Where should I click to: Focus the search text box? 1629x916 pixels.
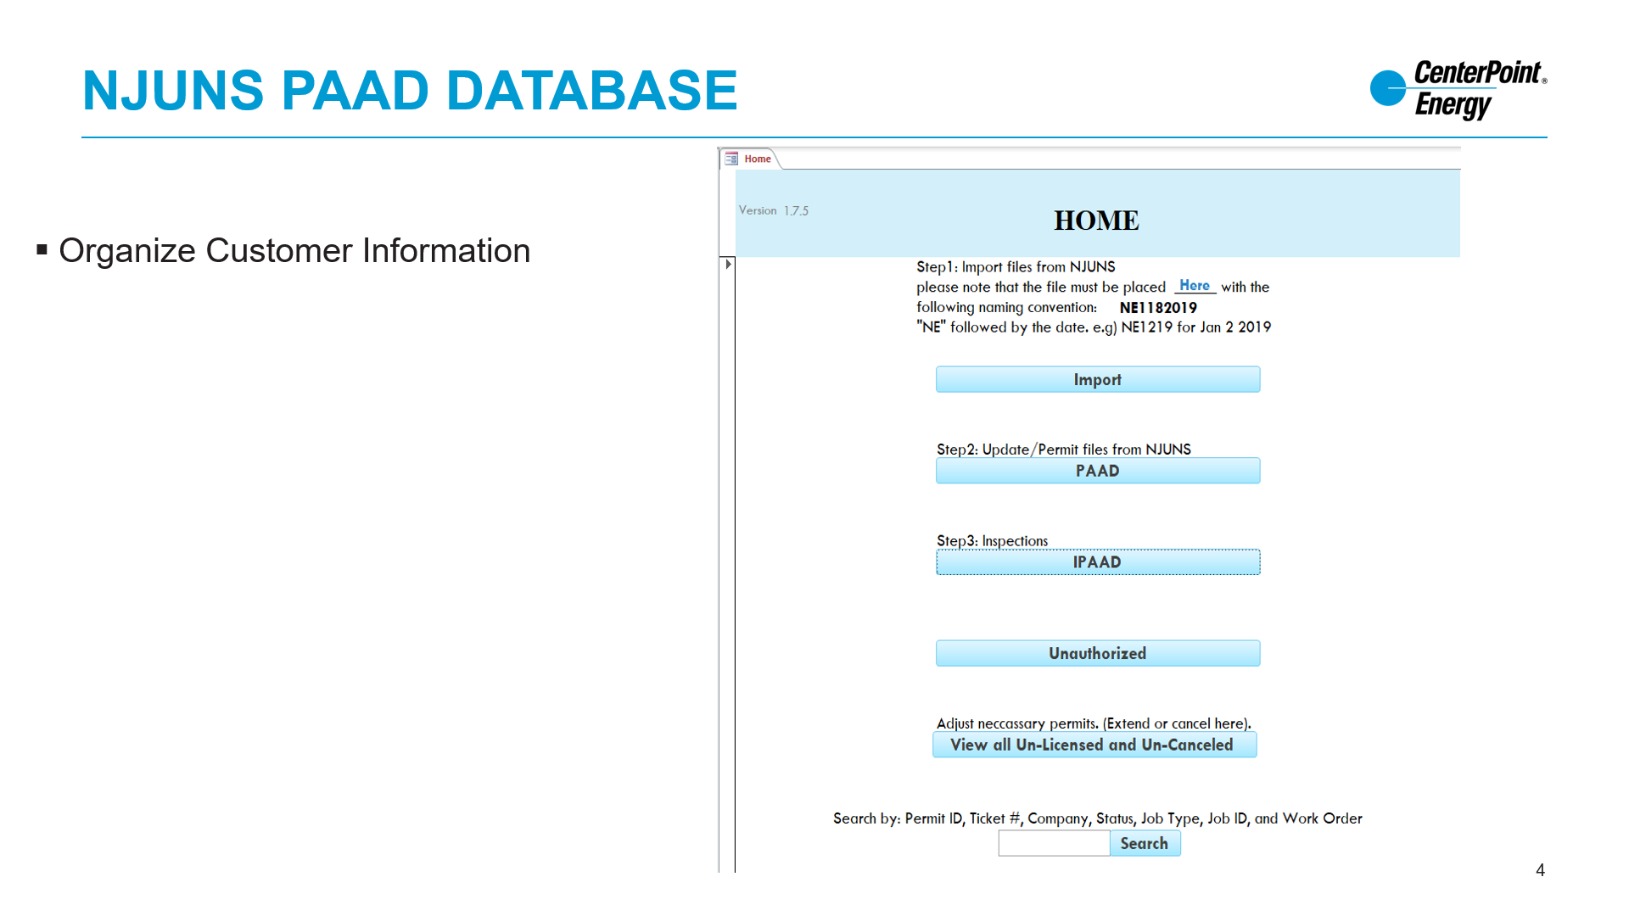[x=1053, y=843]
